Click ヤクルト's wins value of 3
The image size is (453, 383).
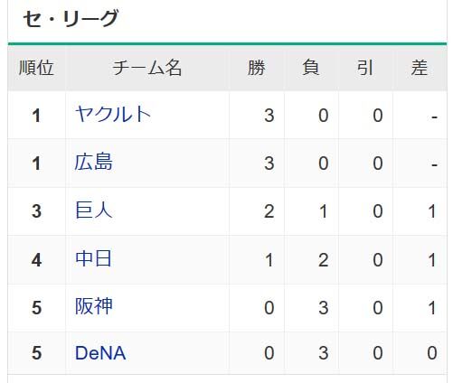[x=269, y=116]
